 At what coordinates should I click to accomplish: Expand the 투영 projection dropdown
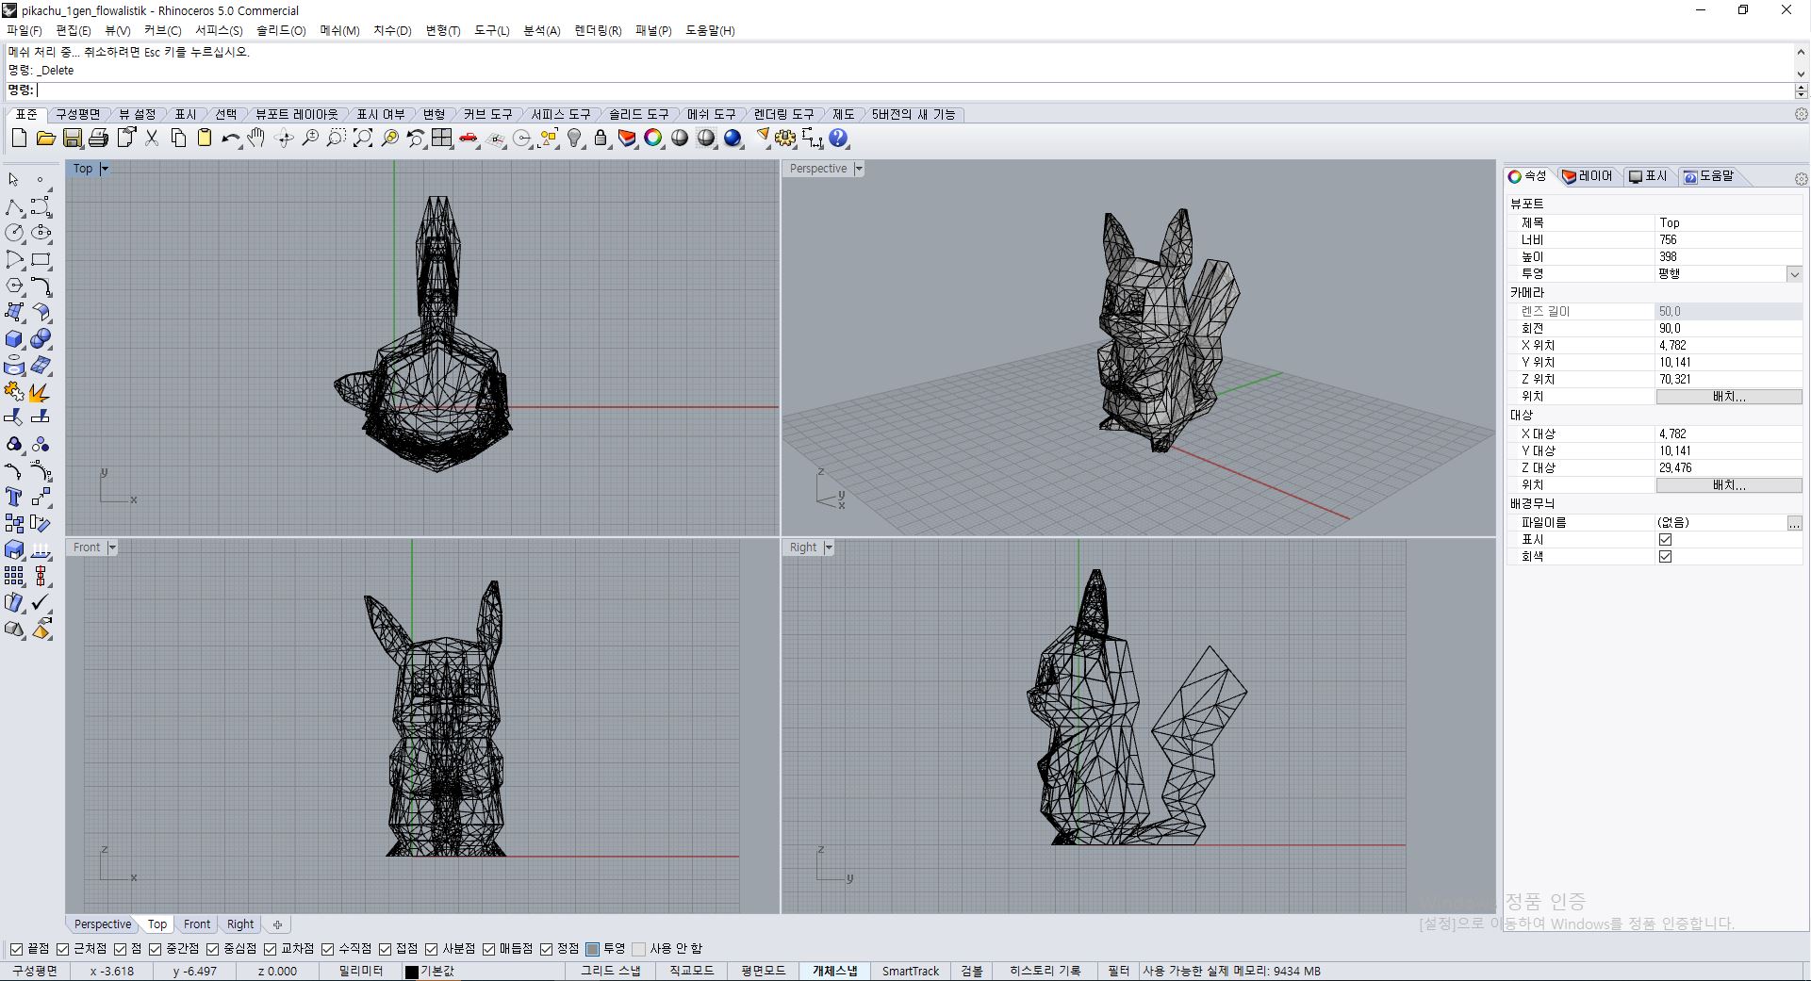pyautogui.click(x=1794, y=274)
